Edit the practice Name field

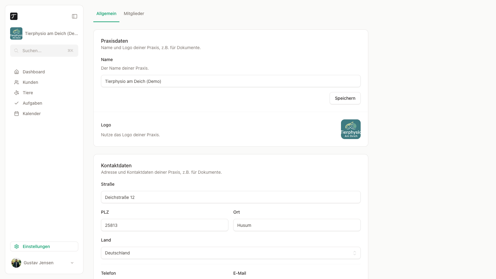(x=231, y=81)
